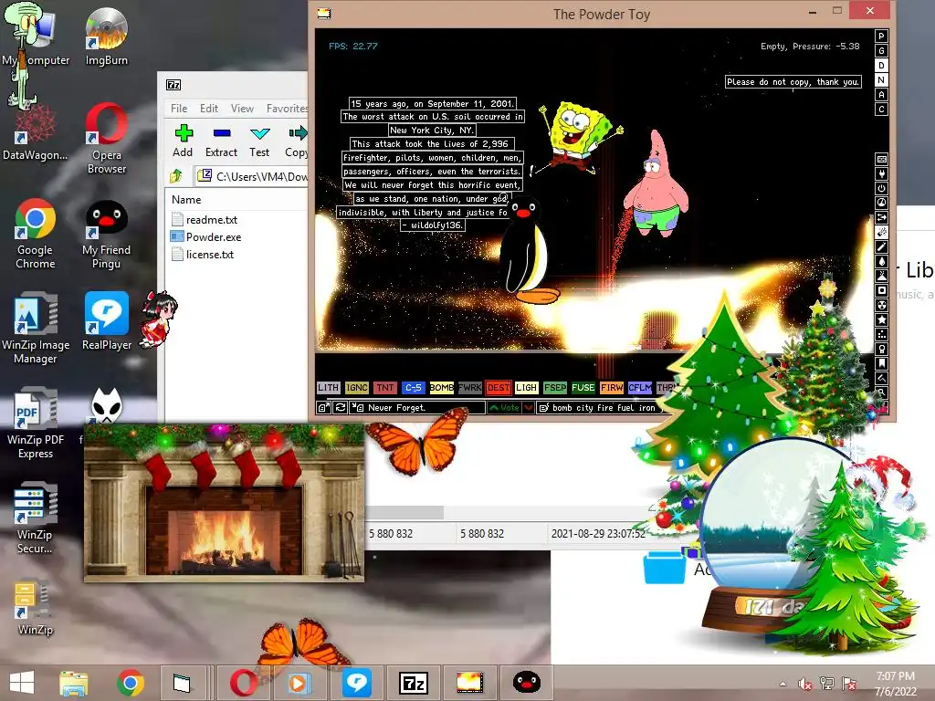The image size is (935, 701).
Task: Toggle Newtonian gravity N button
Action: tap(881, 80)
